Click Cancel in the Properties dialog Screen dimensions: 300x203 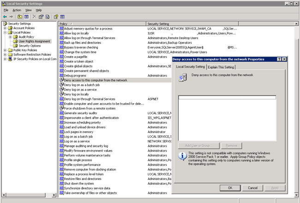coord(252,188)
